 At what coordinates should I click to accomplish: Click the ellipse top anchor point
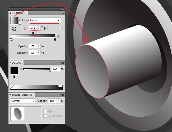83,45
